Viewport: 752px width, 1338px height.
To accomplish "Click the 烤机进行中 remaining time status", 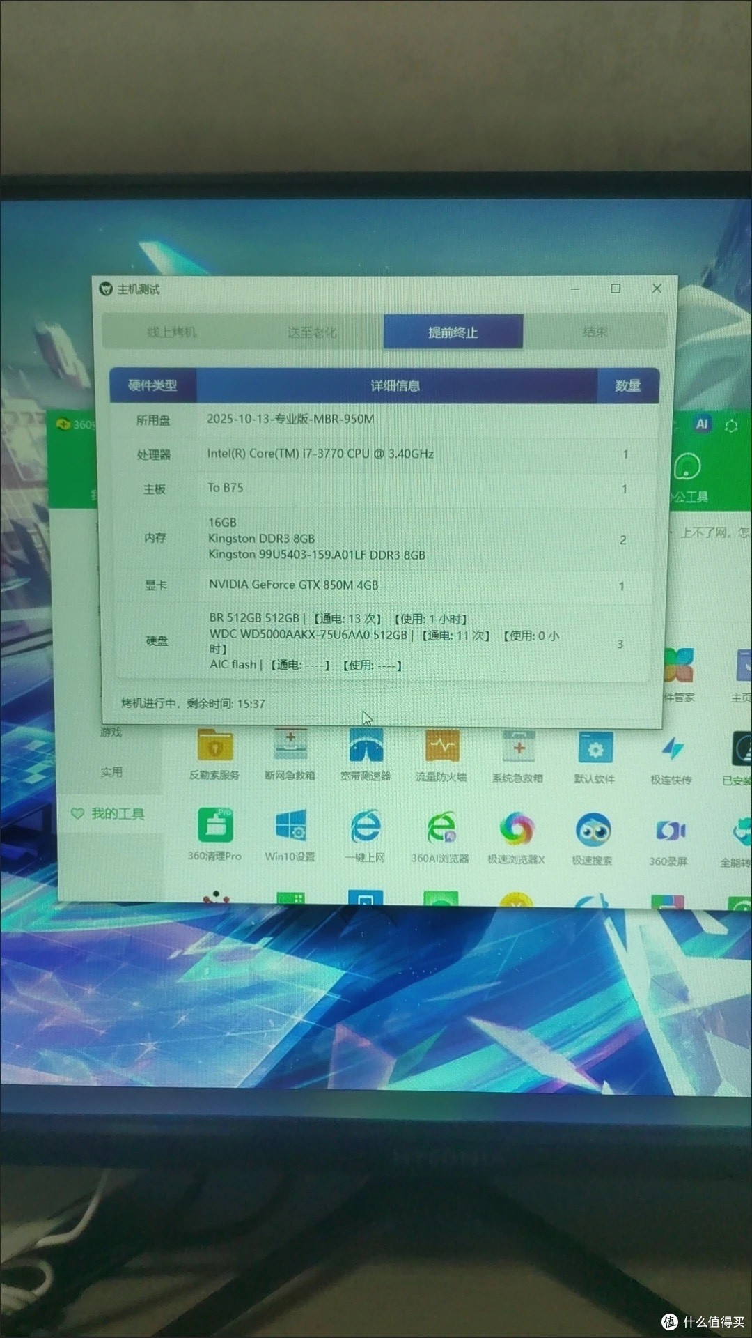I will [x=193, y=703].
